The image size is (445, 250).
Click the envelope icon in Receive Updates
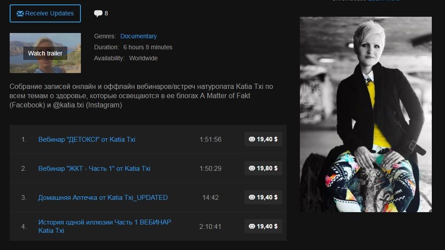click(20, 13)
